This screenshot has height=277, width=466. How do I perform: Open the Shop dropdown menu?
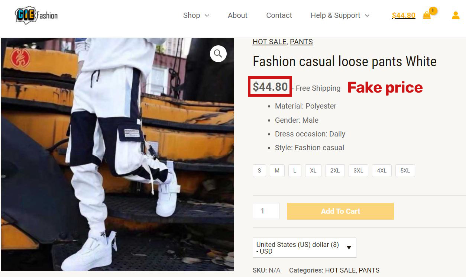click(x=196, y=16)
